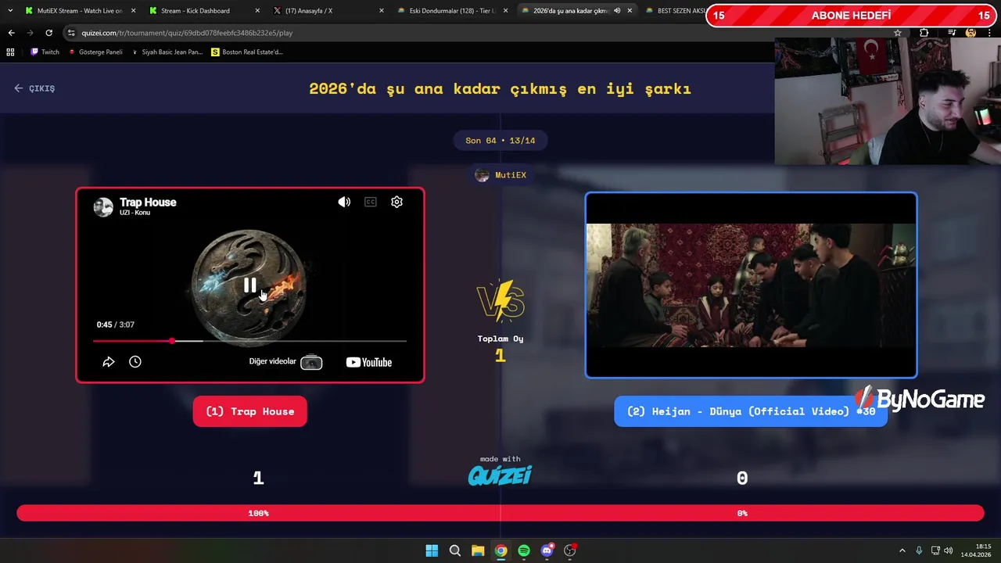The width and height of the screenshot is (1001, 563).
Task: Seek on the Trap House progress bar
Action: 249,341
